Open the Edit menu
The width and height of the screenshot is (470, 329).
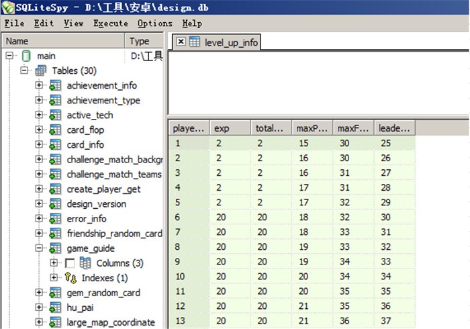44,23
